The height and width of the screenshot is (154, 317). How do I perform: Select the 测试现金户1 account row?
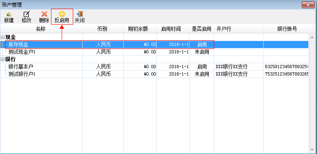(x=154, y=52)
